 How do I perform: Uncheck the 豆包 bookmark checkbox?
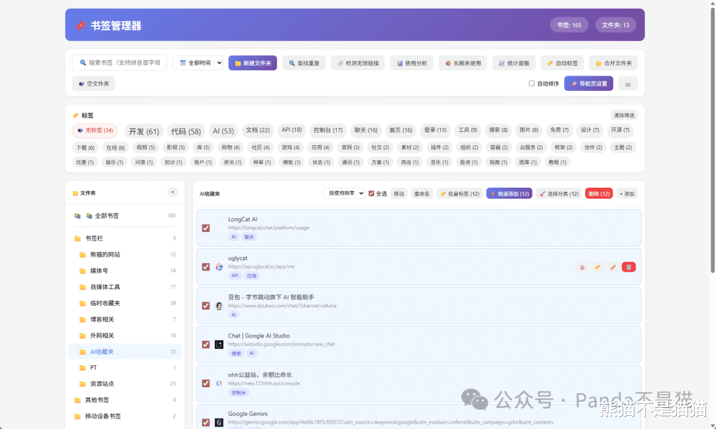pos(206,306)
